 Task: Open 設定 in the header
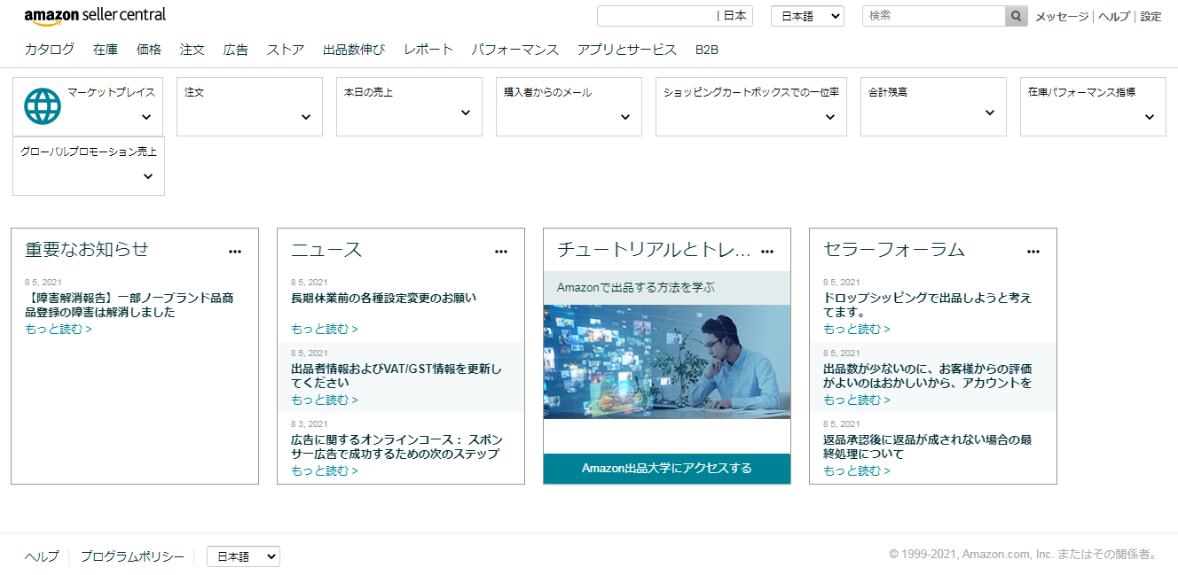tap(1151, 17)
